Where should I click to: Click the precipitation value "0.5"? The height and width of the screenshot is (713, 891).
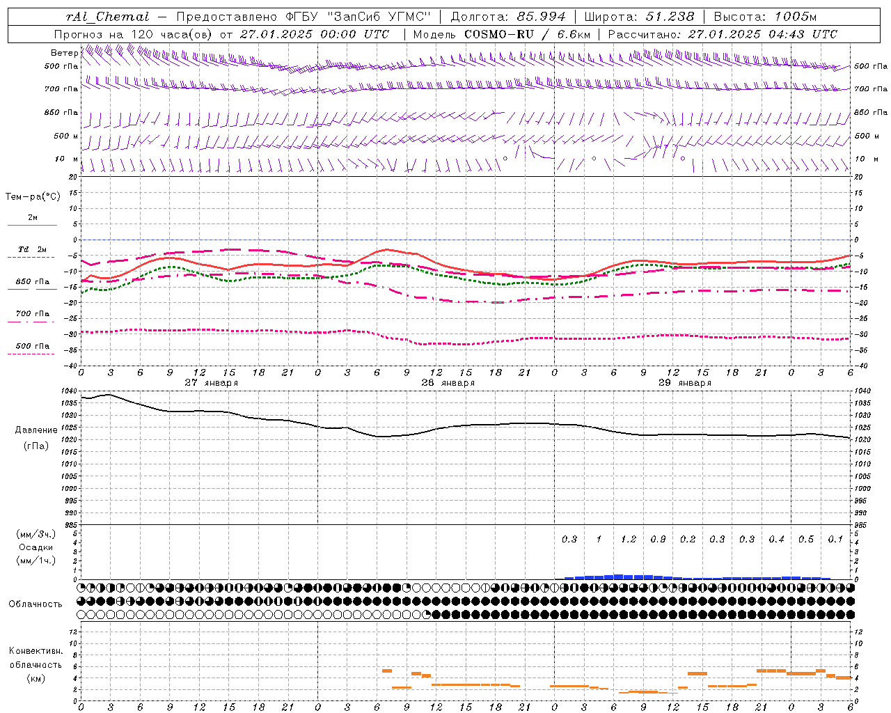806,539
